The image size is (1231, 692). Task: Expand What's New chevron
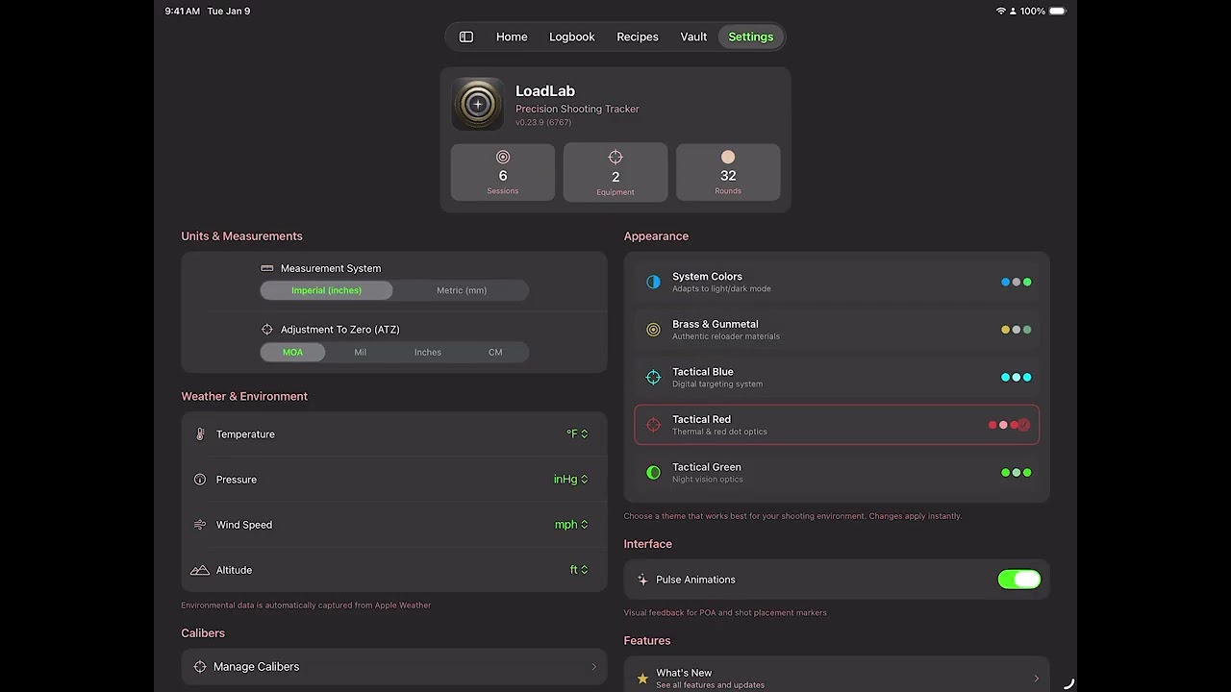1036,679
